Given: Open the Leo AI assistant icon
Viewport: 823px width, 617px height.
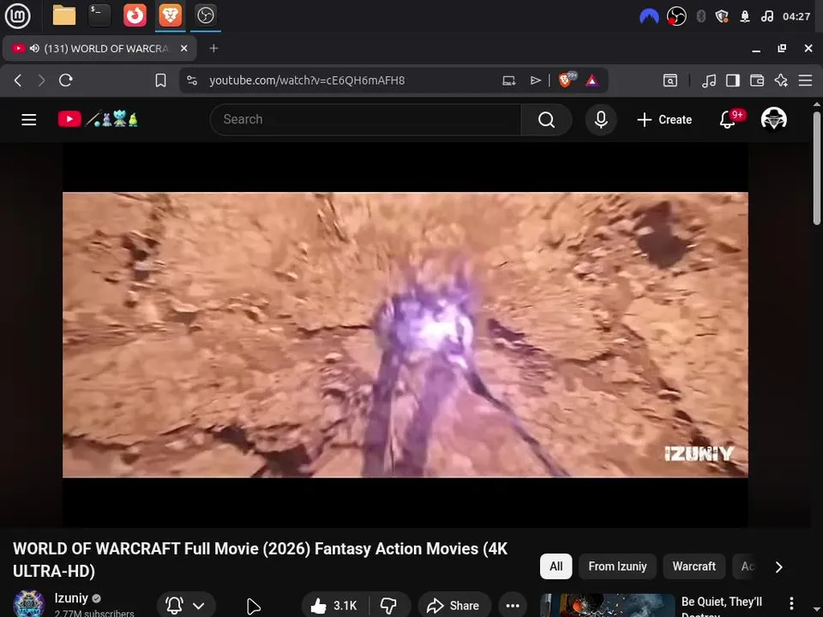Looking at the screenshot, I should (x=781, y=81).
